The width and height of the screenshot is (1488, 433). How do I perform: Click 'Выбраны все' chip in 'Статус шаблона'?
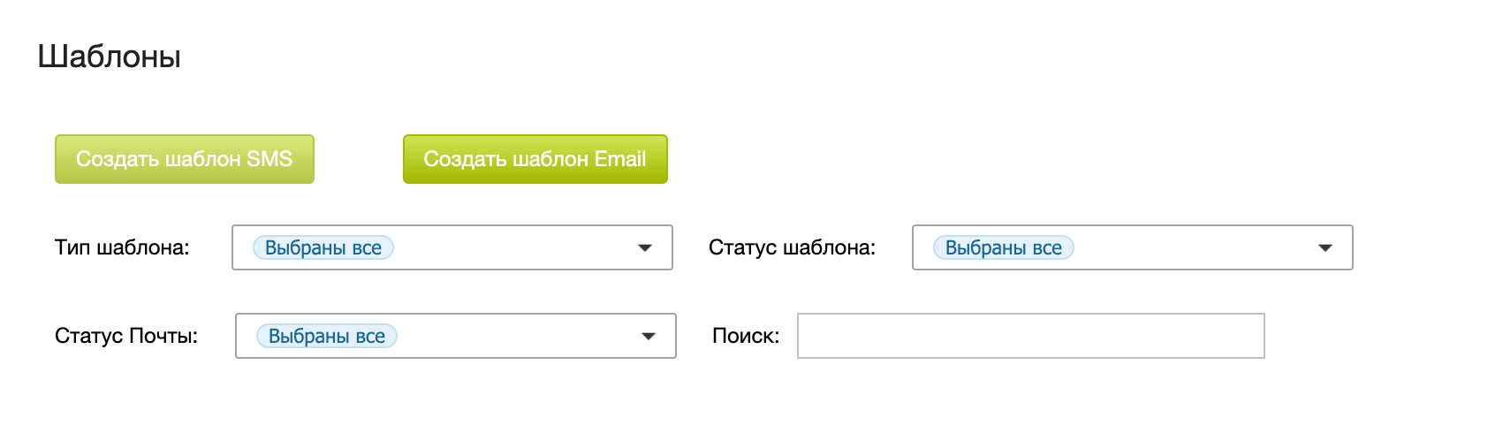[x=1004, y=248]
